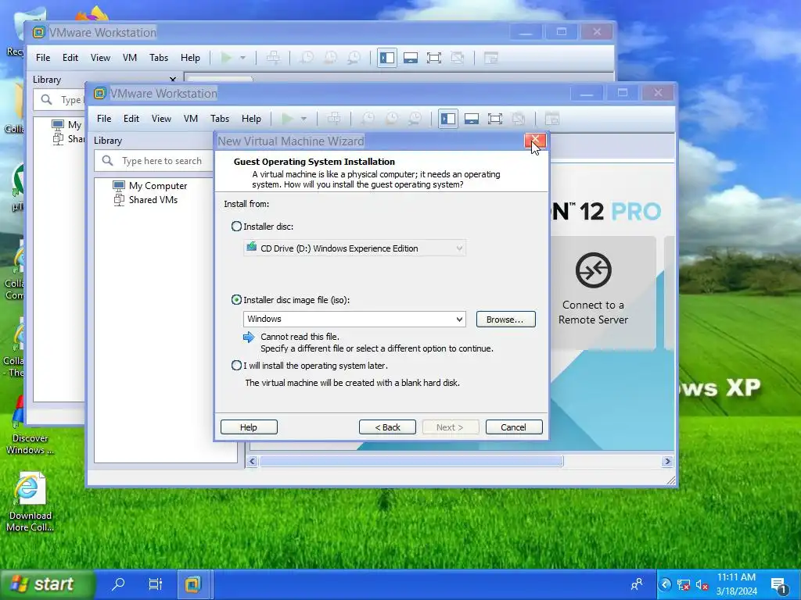The image size is (801, 600).
Task: Click horizontal scrollbar right arrow
Action: 667,461
